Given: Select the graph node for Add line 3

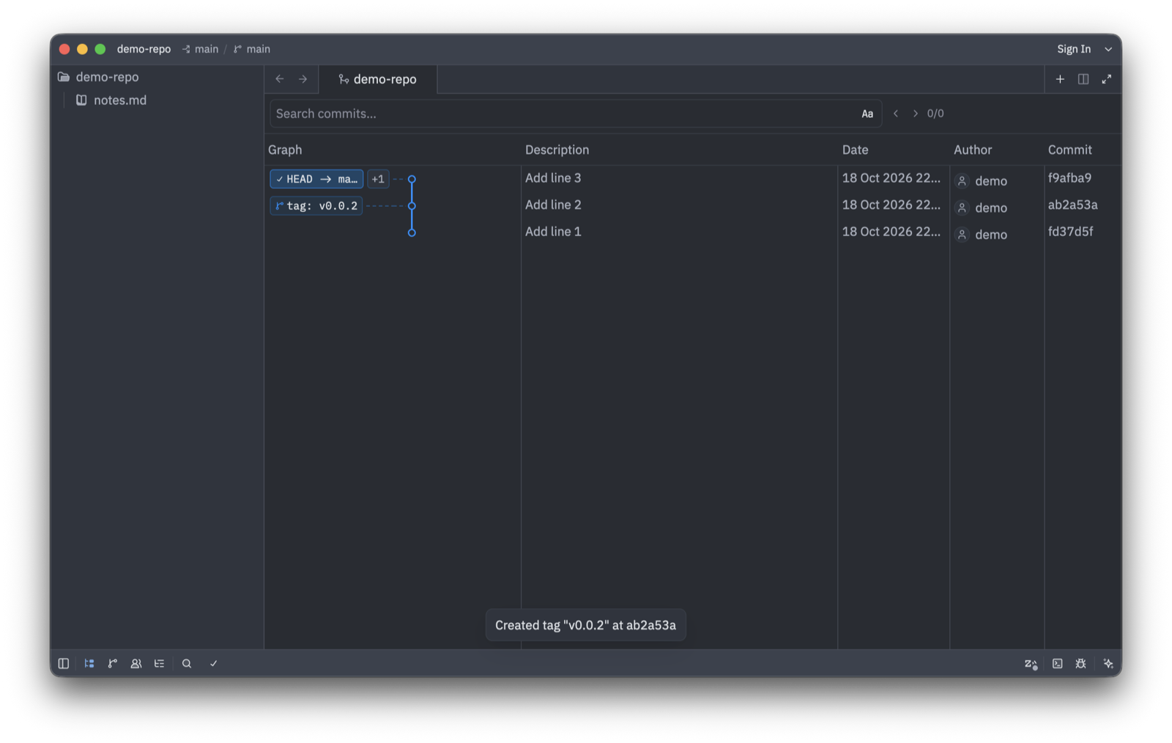Looking at the screenshot, I should click(x=412, y=179).
